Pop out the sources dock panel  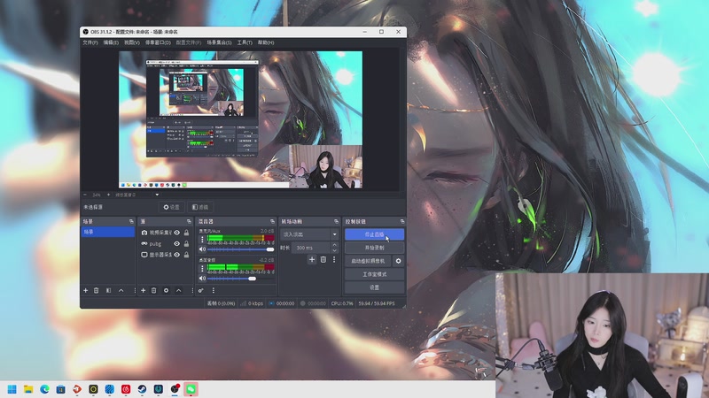189,222
